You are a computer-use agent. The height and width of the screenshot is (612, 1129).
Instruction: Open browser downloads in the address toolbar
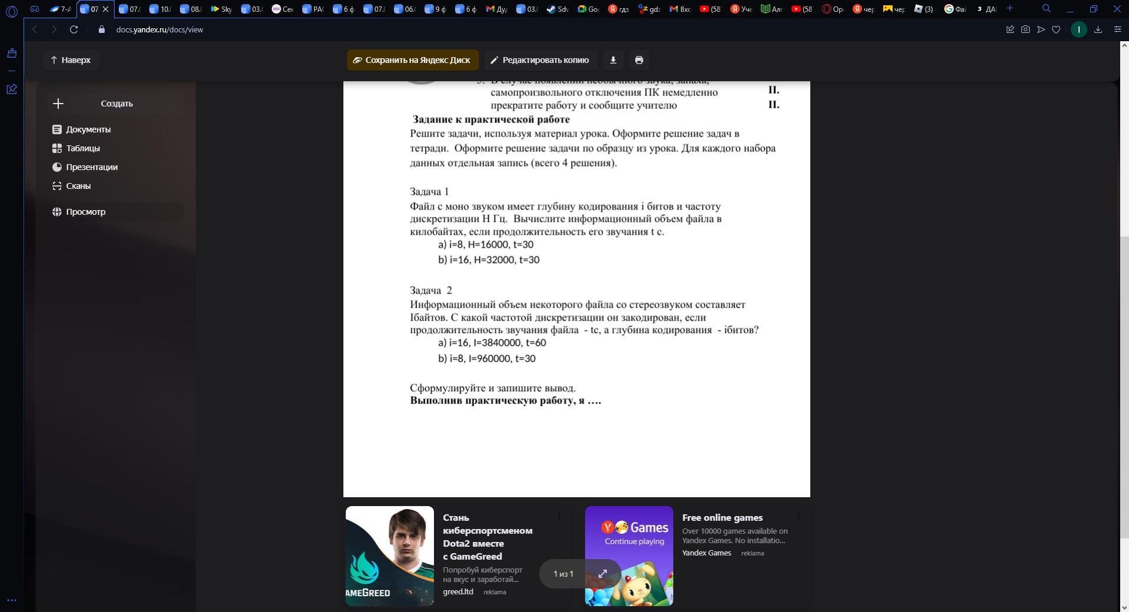coord(1098,29)
